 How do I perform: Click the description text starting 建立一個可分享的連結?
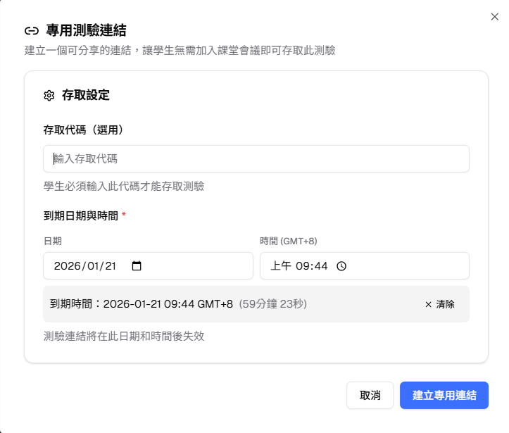[x=180, y=50]
